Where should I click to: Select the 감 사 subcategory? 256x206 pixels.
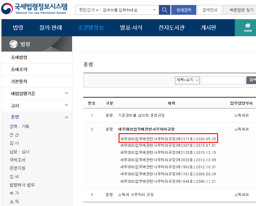[14, 143]
